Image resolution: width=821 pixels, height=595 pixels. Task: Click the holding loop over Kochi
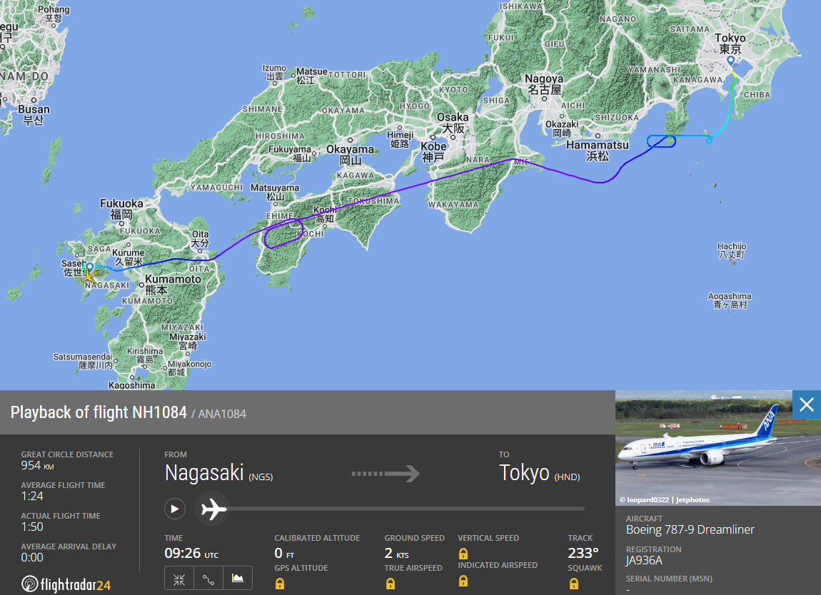tap(283, 233)
